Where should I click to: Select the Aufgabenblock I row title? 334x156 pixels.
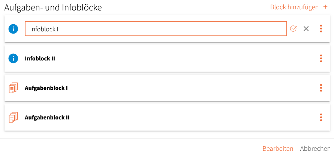(x=46, y=88)
